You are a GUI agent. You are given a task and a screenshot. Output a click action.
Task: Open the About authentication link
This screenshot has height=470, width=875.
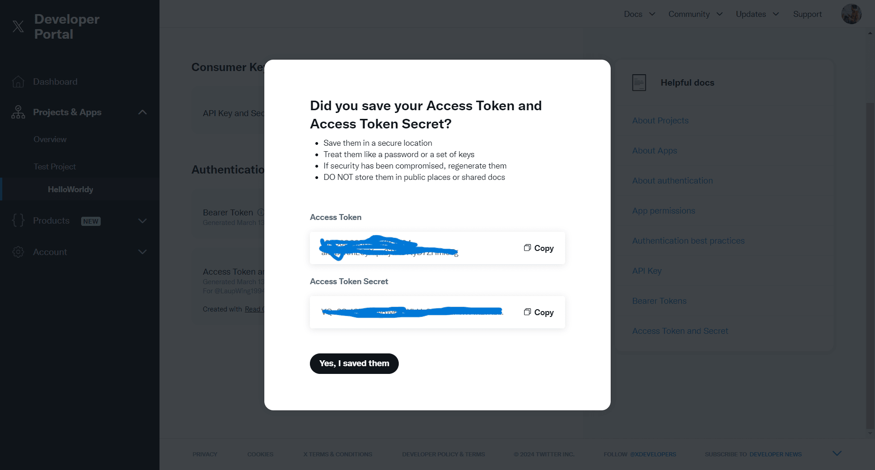(672, 181)
